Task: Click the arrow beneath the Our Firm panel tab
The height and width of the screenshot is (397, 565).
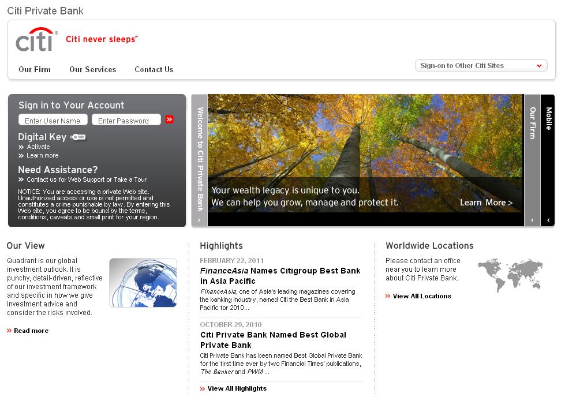Action: (532, 220)
